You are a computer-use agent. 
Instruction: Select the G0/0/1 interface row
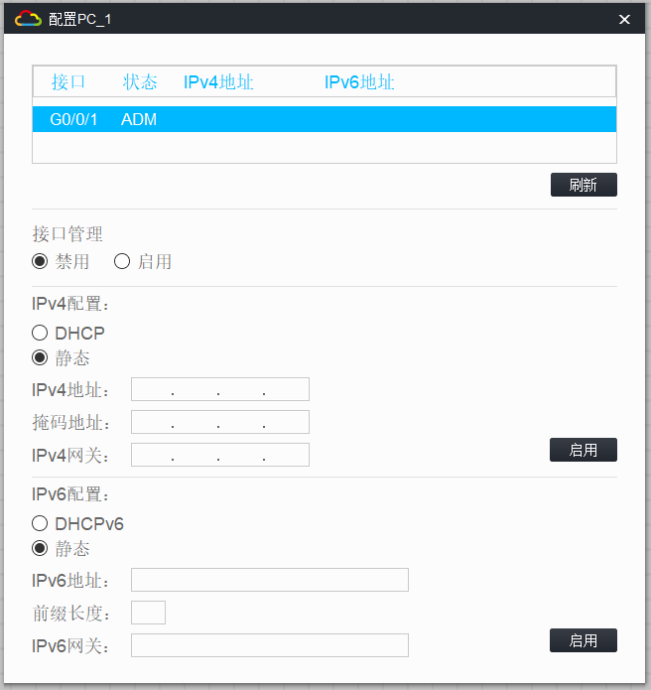click(x=325, y=120)
